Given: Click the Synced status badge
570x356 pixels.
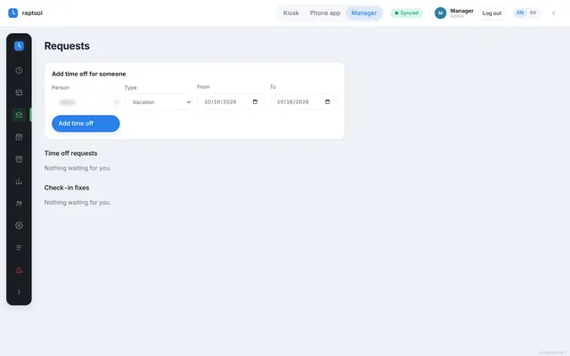Looking at the screenshot, I should (x=406, y=13).
